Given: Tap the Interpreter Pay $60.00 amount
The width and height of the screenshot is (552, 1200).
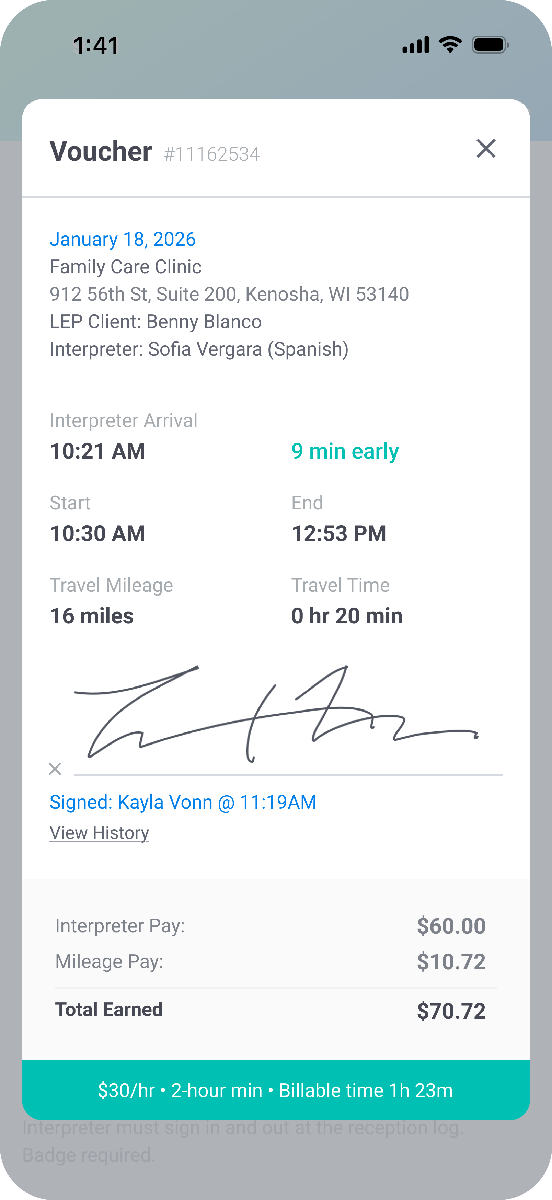Looking at the screenshot, I should (451, 926).
